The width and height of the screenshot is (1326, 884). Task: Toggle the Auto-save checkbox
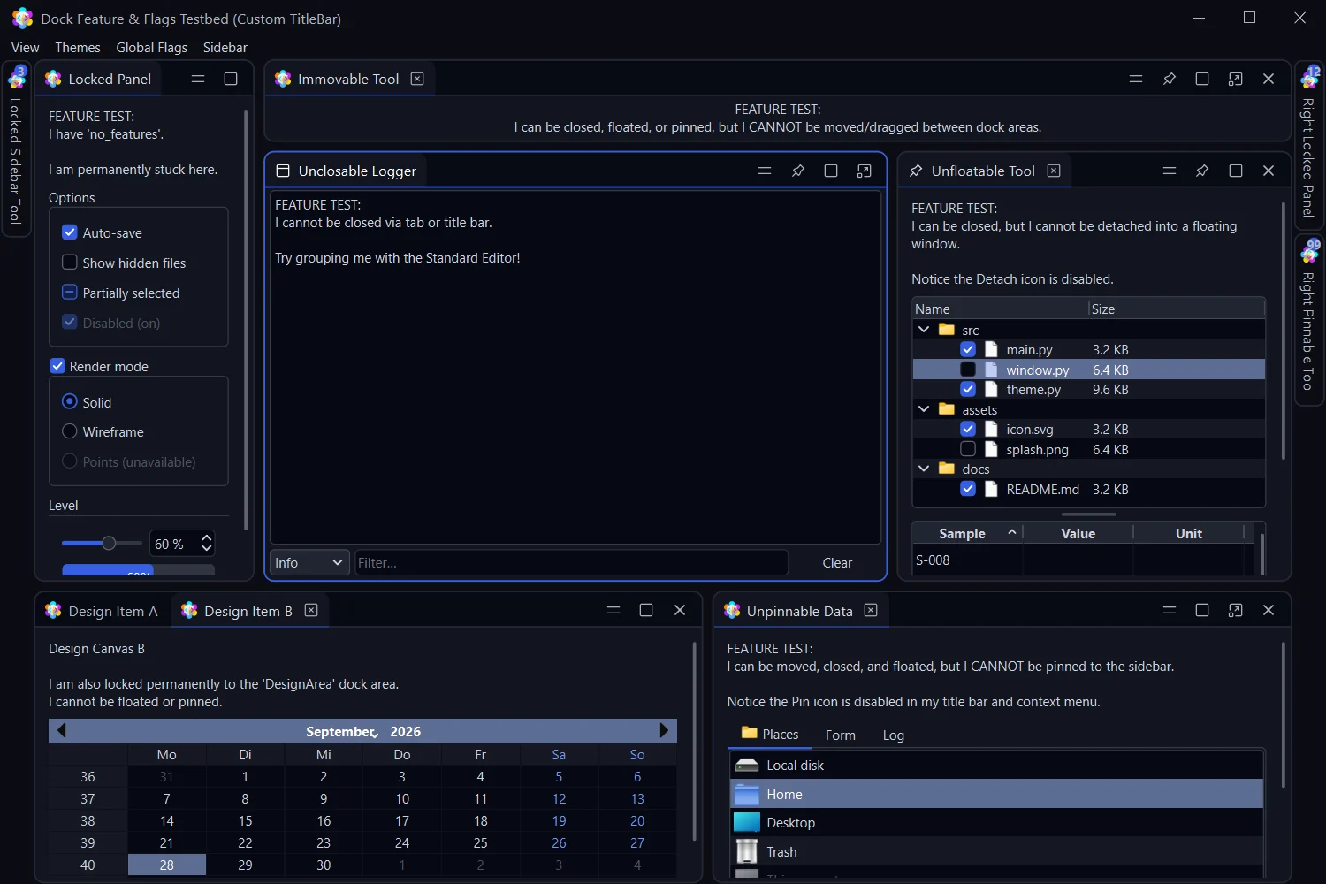pyautogui.click(x=70, y=232)
